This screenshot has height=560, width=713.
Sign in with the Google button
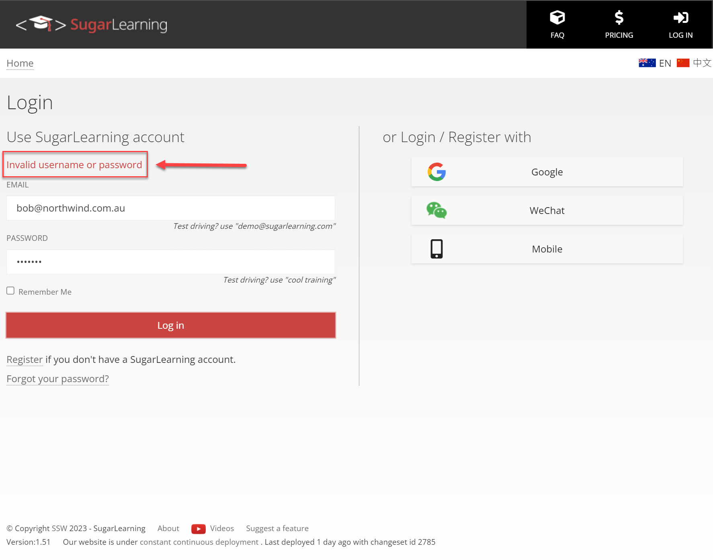(547, 172)
